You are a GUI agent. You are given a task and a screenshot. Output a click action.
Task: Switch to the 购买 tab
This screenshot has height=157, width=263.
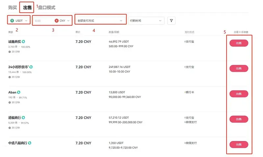pyautogui.click(x=12, y=8)
